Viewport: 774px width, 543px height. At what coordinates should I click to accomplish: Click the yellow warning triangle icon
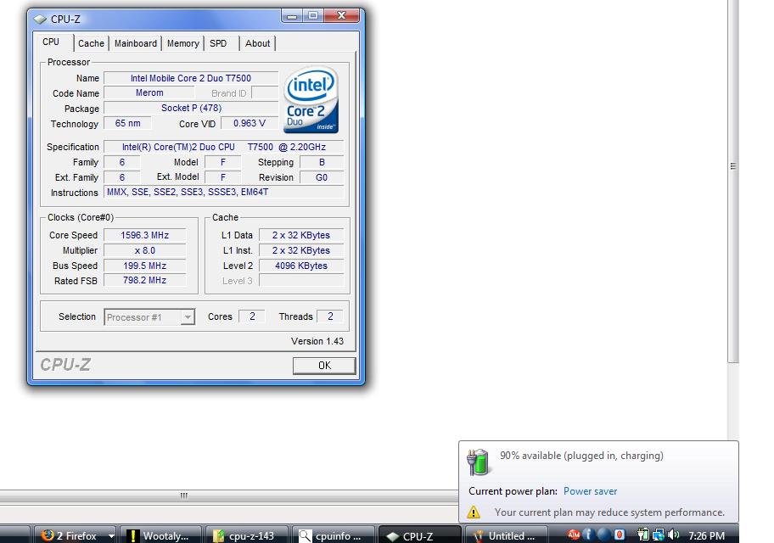(474, 512)
